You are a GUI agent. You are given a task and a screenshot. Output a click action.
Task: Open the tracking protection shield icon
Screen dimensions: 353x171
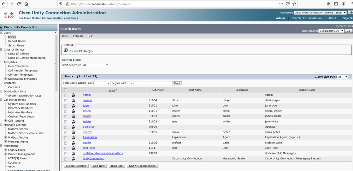click(61, 4)
